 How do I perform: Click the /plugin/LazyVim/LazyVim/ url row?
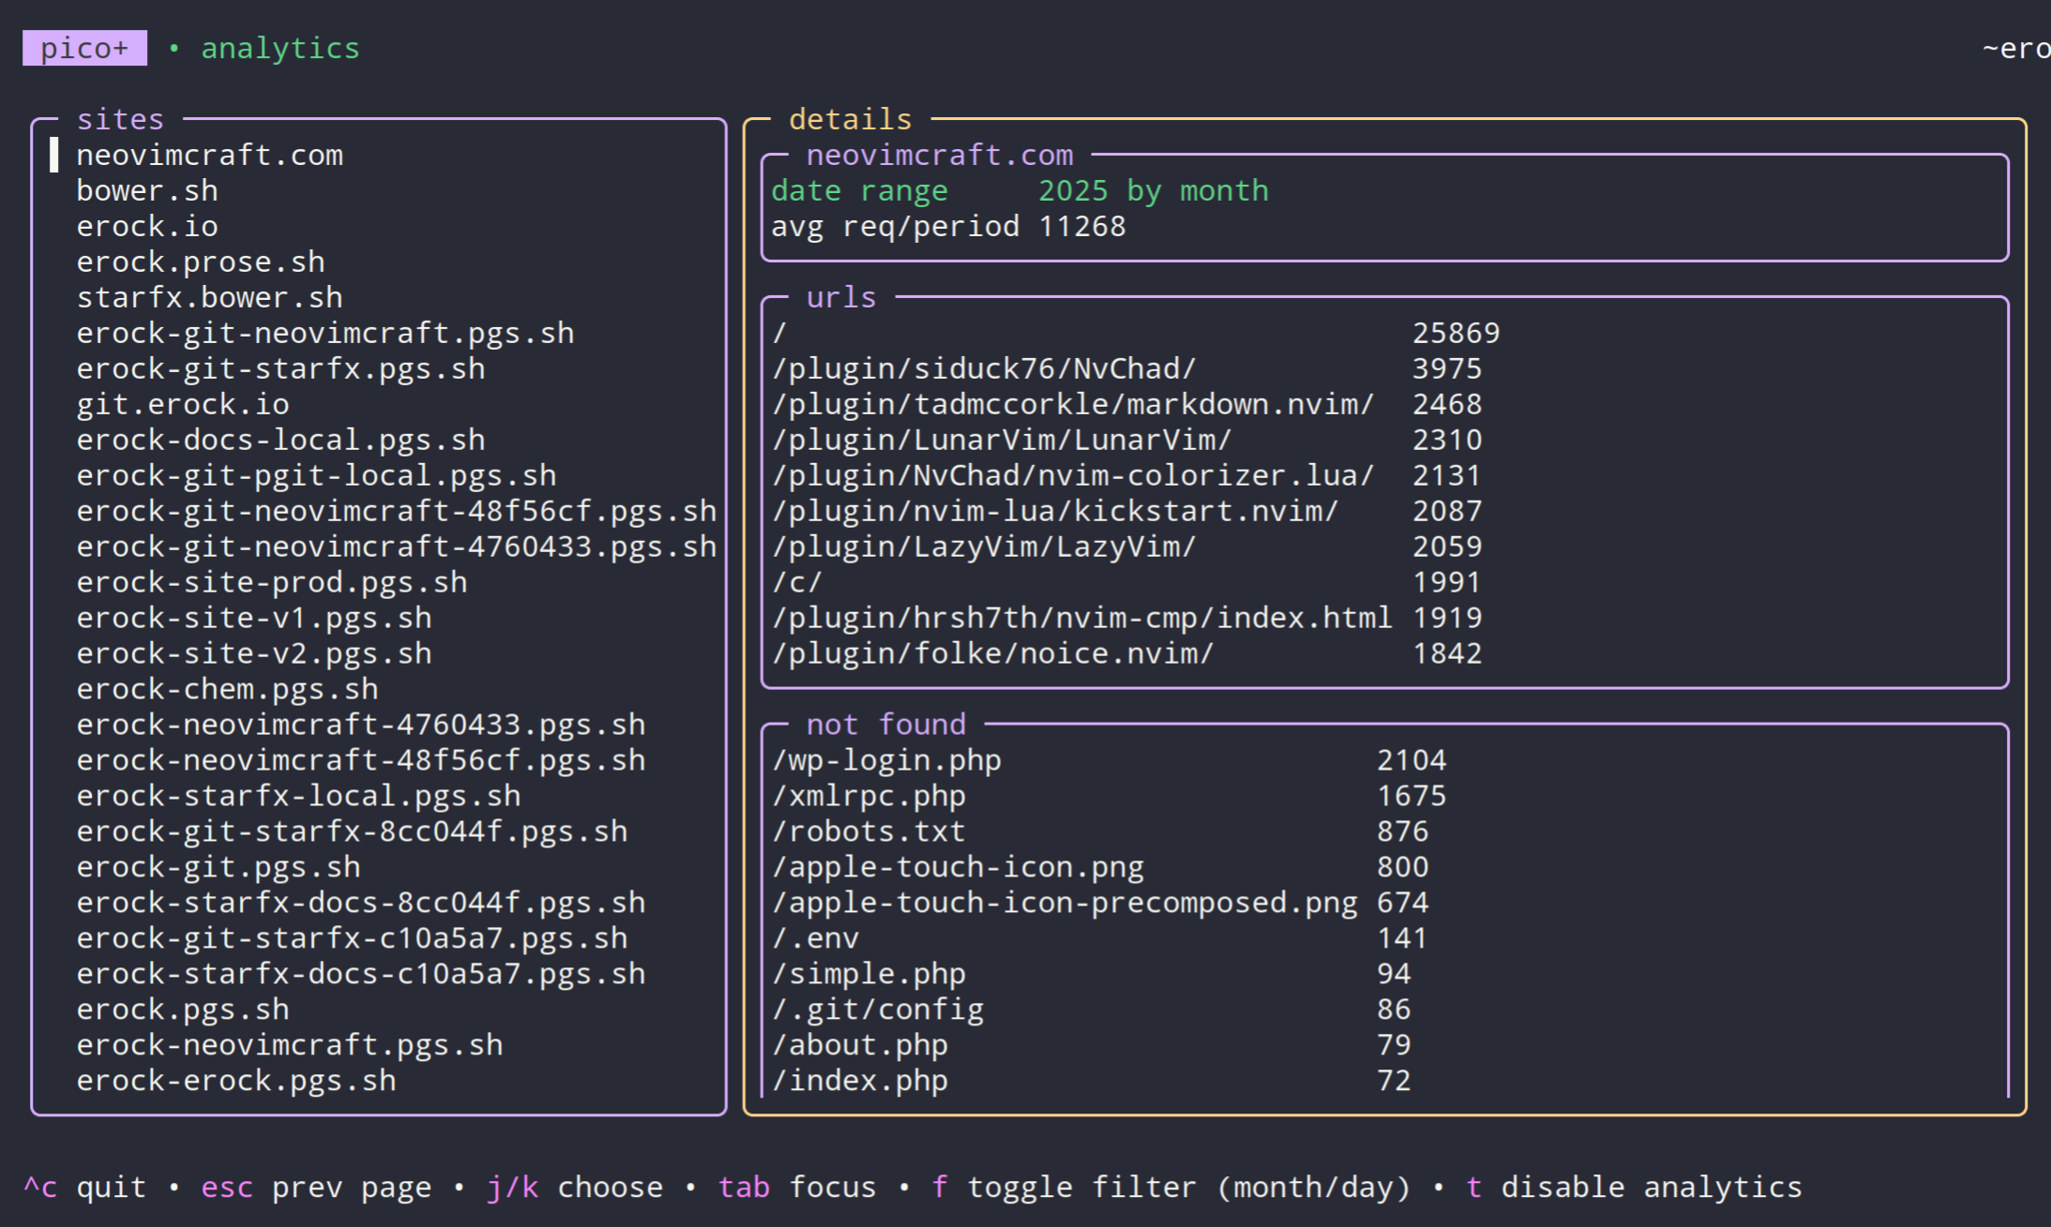click(984, 547)
